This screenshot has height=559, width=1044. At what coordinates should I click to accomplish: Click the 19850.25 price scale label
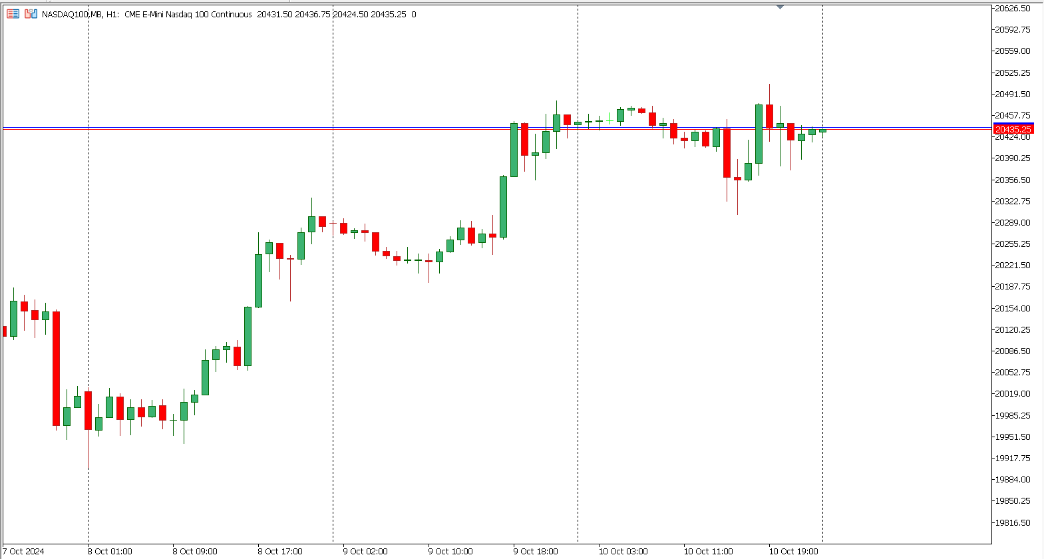coord(1012,500)
